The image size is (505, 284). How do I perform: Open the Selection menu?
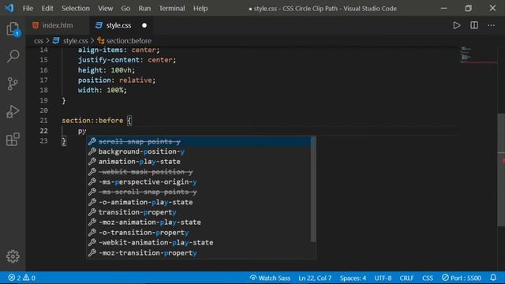coord(76,9)
